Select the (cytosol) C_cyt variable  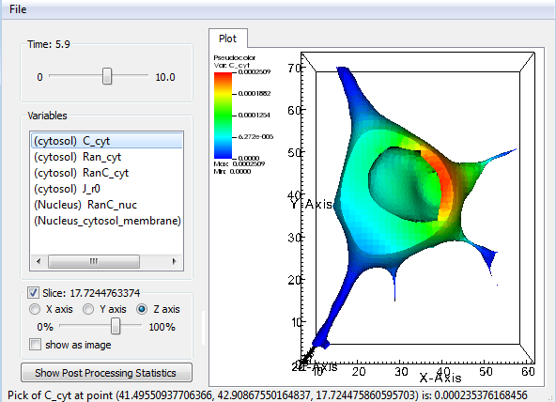click(x=107, y=141)
